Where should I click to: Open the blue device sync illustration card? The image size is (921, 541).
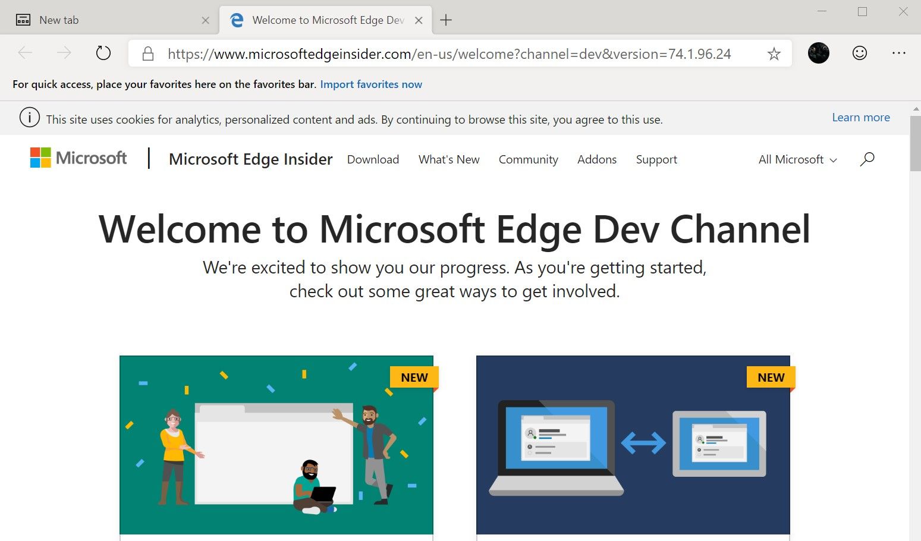click(633, 445)
